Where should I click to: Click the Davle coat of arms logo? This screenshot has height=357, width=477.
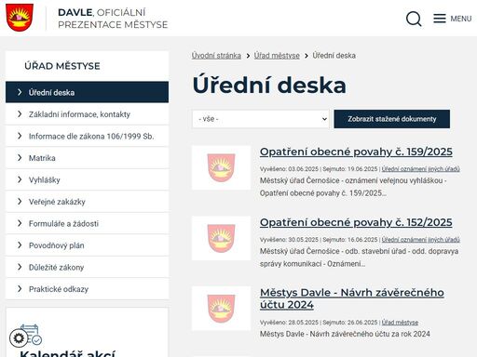pos(20,18)
